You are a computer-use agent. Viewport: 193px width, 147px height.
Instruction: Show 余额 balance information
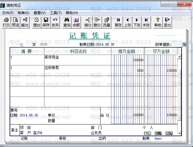(76, 22)
